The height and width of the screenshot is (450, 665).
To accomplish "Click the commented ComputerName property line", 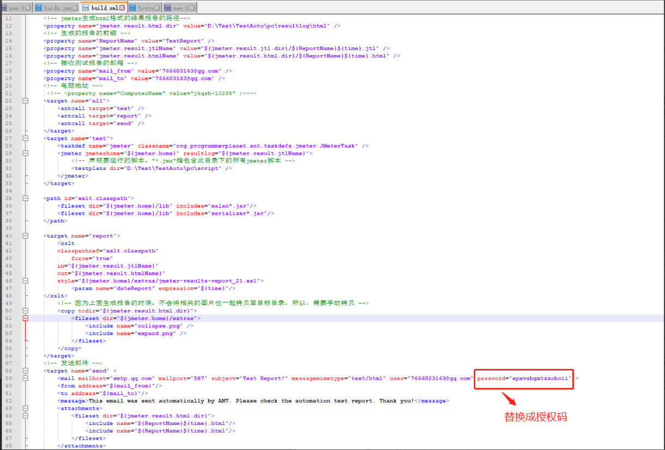I will (x=151, y=93).
